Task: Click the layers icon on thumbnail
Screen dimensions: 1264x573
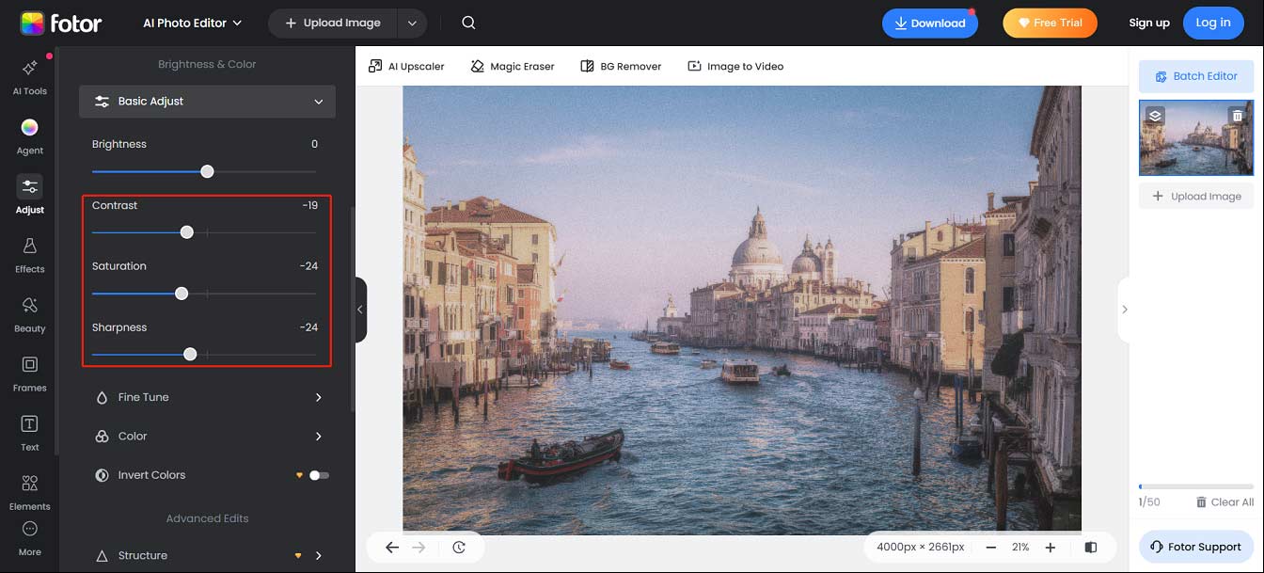Action: click(x=1156, y=116)
